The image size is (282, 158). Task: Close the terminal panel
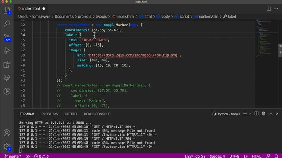tap(277, 114)
